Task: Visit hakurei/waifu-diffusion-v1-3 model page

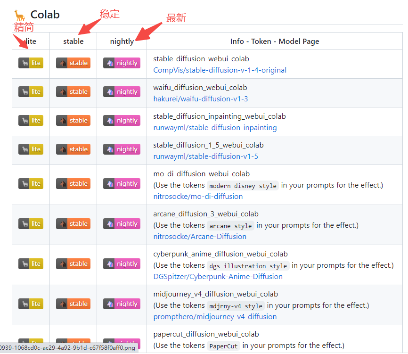Action: click(200, 99)
